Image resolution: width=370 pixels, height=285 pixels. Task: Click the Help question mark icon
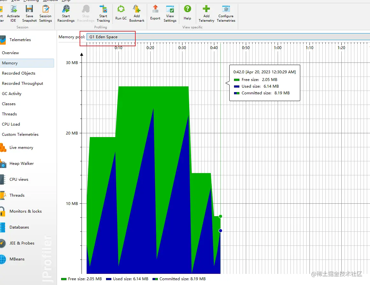tap(187, 9)
